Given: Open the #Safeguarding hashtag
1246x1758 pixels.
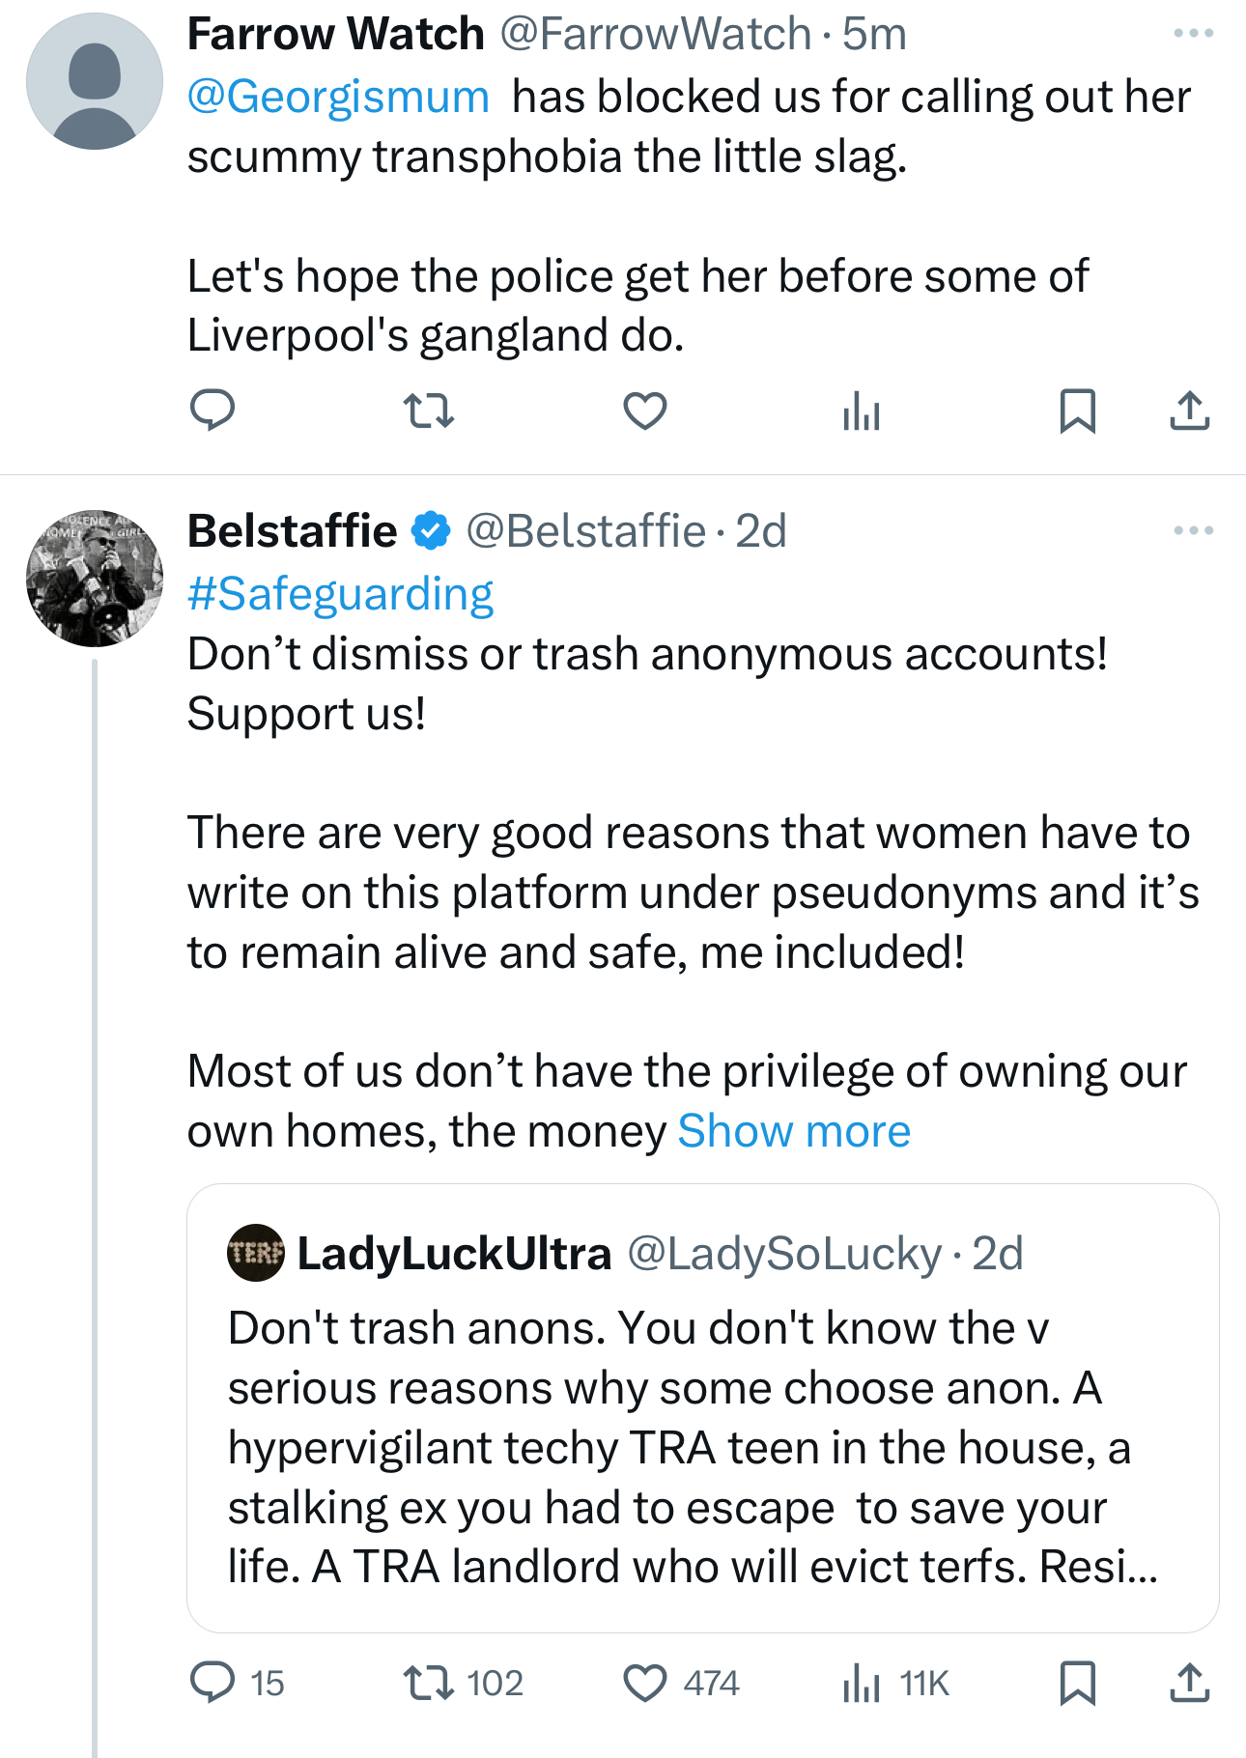Looking at the screenshot, I should [340, 594].
